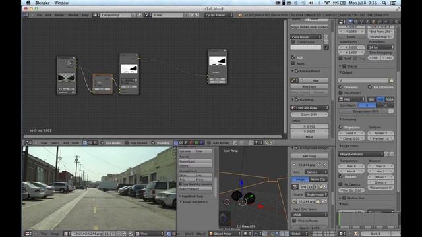Open the Grease Pencil brush selector icon
Viewport: 422px width, 237px height.
pos(294,80)
